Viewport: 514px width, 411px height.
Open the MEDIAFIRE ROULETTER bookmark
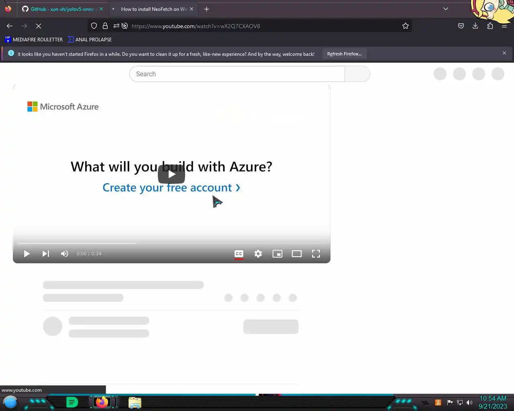click(x=34, y=39)
